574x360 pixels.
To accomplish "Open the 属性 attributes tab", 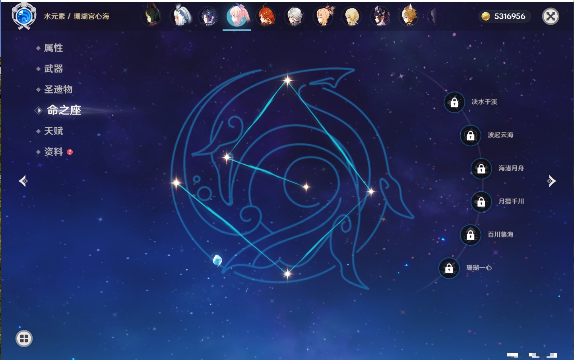I will pos(53,48).
